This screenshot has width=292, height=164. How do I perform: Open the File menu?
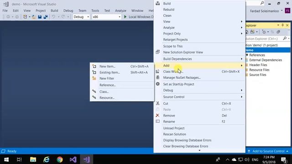coord(5,10)
